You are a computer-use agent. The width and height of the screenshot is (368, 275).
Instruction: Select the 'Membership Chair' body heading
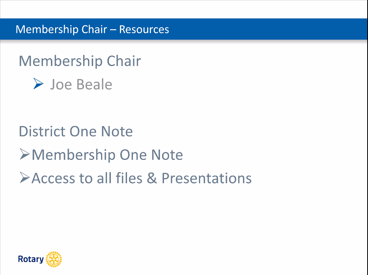80,61
